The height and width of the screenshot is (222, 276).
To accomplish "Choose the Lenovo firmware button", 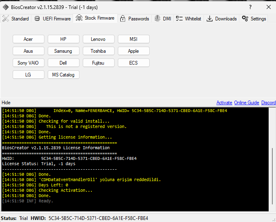I will (x=98, y=39).
